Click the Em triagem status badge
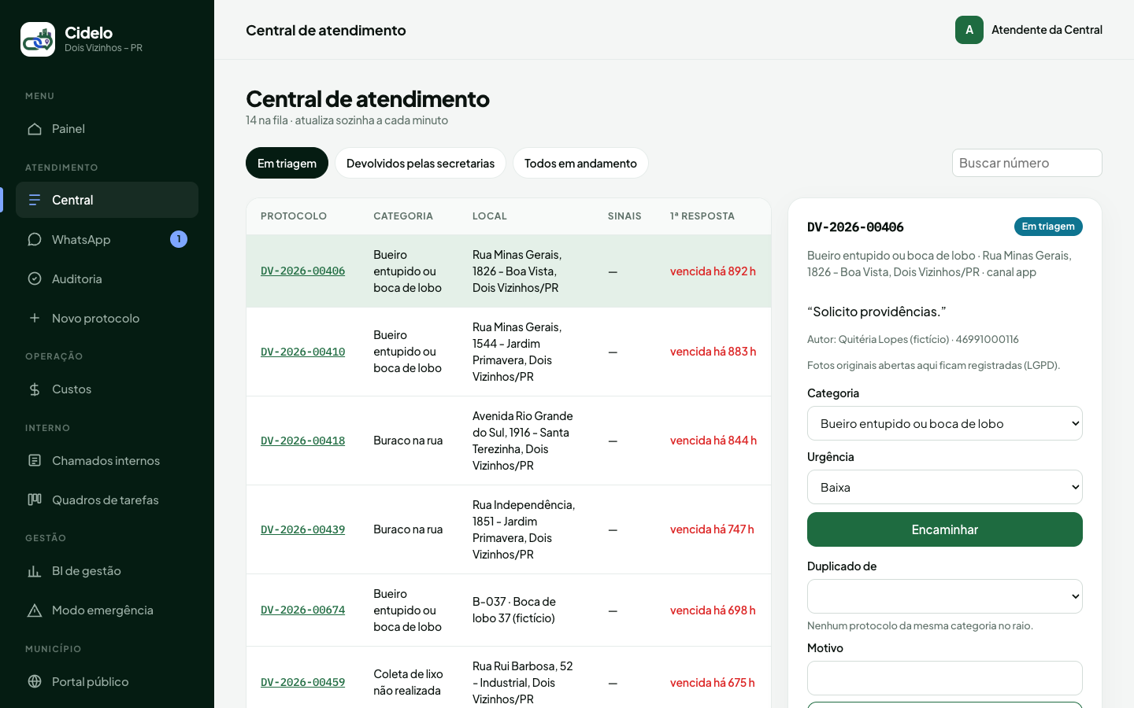 point(1048,227)
